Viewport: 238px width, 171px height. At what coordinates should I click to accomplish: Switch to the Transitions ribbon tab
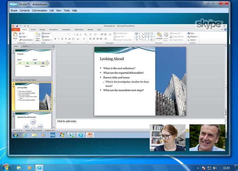(53, 30)
